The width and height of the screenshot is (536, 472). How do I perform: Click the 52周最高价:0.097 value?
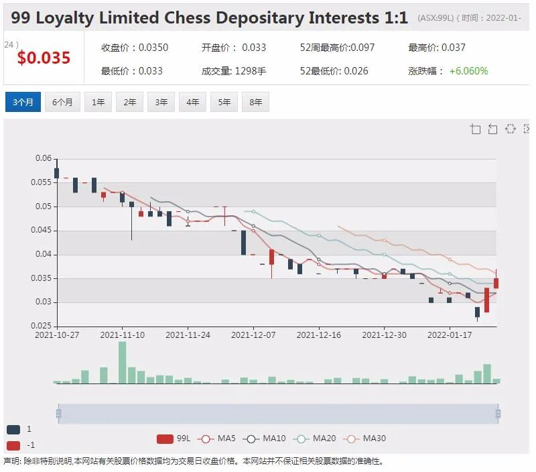pyautogui.click(x=338, y=48)
